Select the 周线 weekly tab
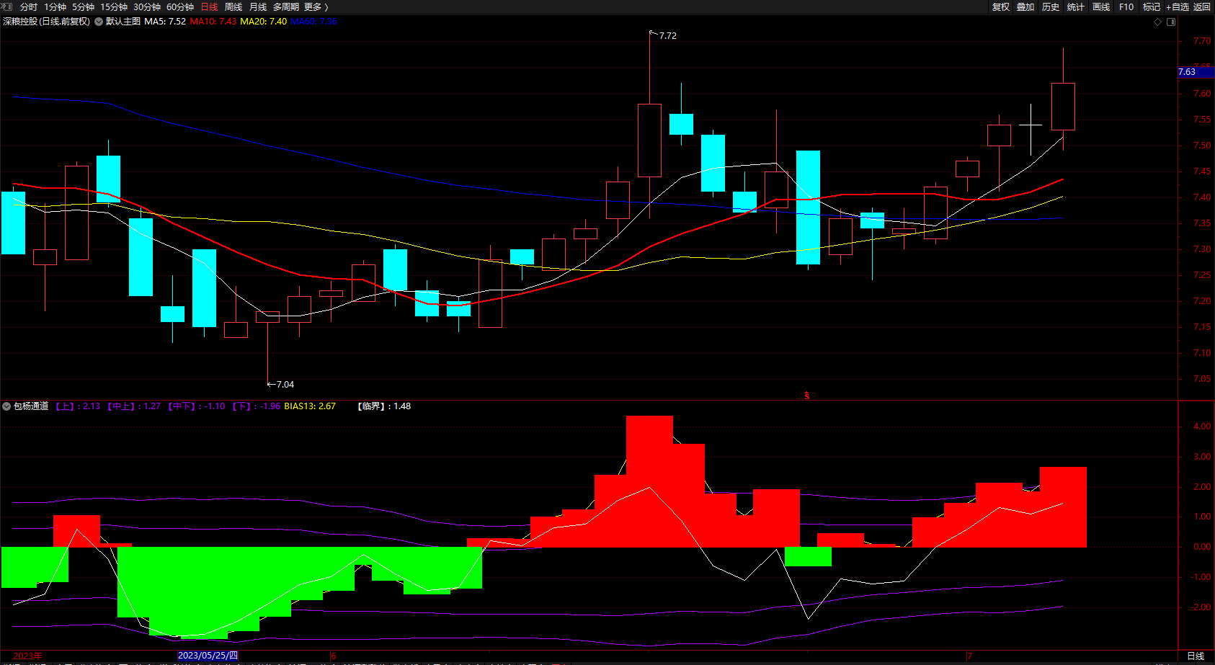Screen dimensions: 1215x665 click(233, 6)
